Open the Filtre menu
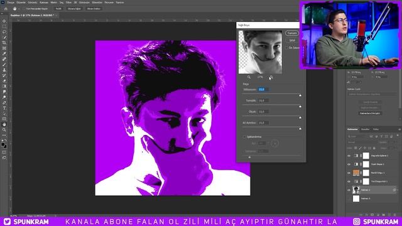402x226 pixels. (68, 3)
